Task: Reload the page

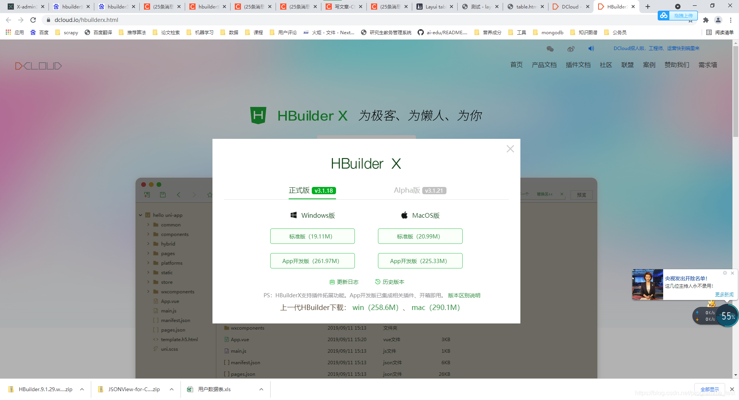Action: (33, 20)
